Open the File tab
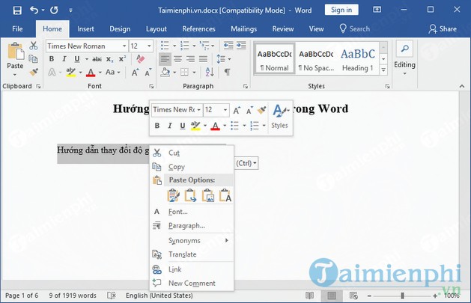The image size is (471, 303). click(x=17, y=28)
